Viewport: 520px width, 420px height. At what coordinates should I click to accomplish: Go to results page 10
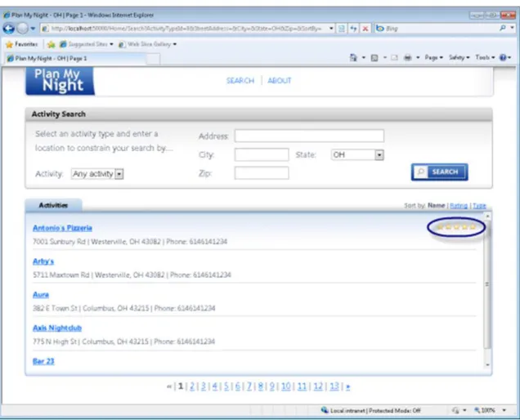[x=286, y=386]
